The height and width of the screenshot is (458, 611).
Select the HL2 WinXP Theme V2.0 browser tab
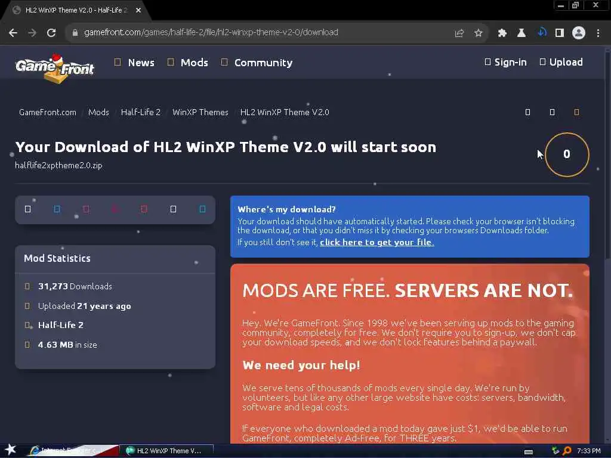pyautogui.click(x=76, y=11)
